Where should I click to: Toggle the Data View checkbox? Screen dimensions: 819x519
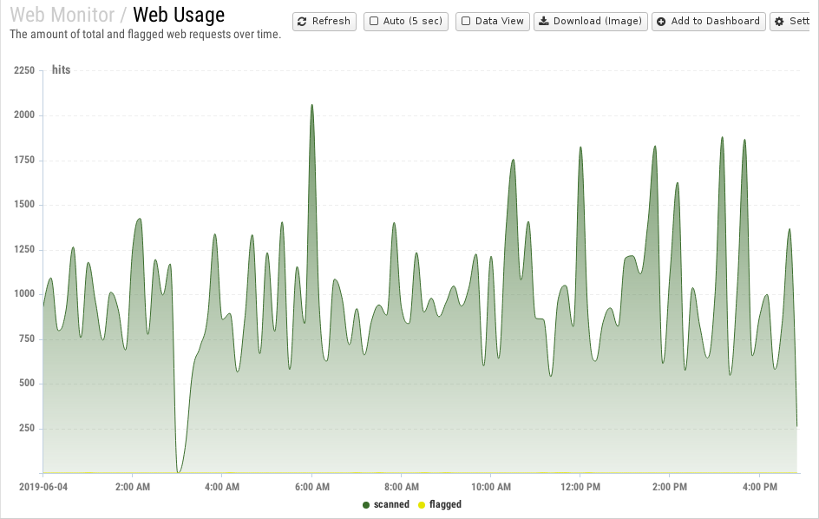pos(466,22)
